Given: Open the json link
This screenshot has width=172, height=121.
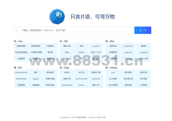Looking at the screenshot, I should [113, 72].
